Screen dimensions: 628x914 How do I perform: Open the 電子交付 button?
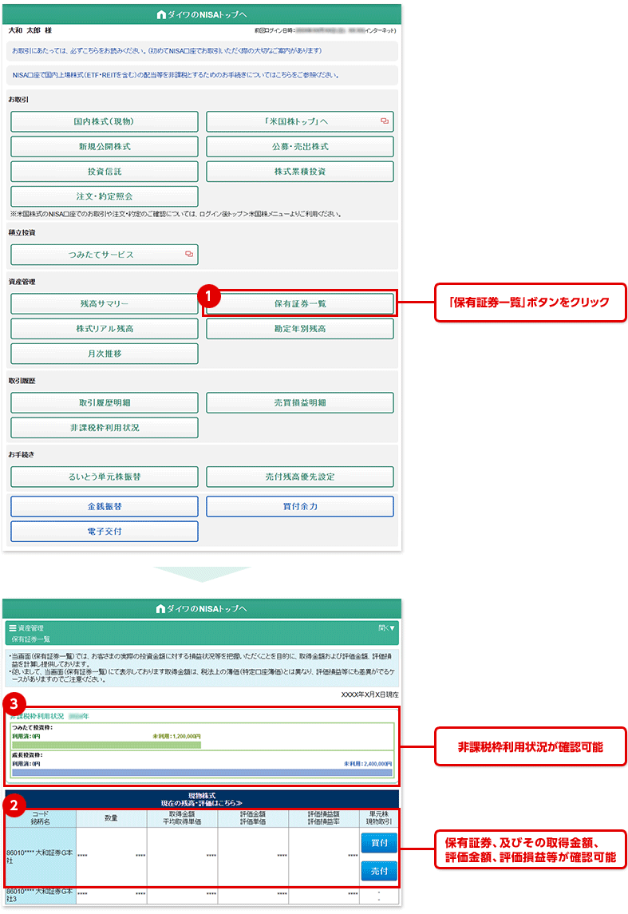(x=105, y=531)
